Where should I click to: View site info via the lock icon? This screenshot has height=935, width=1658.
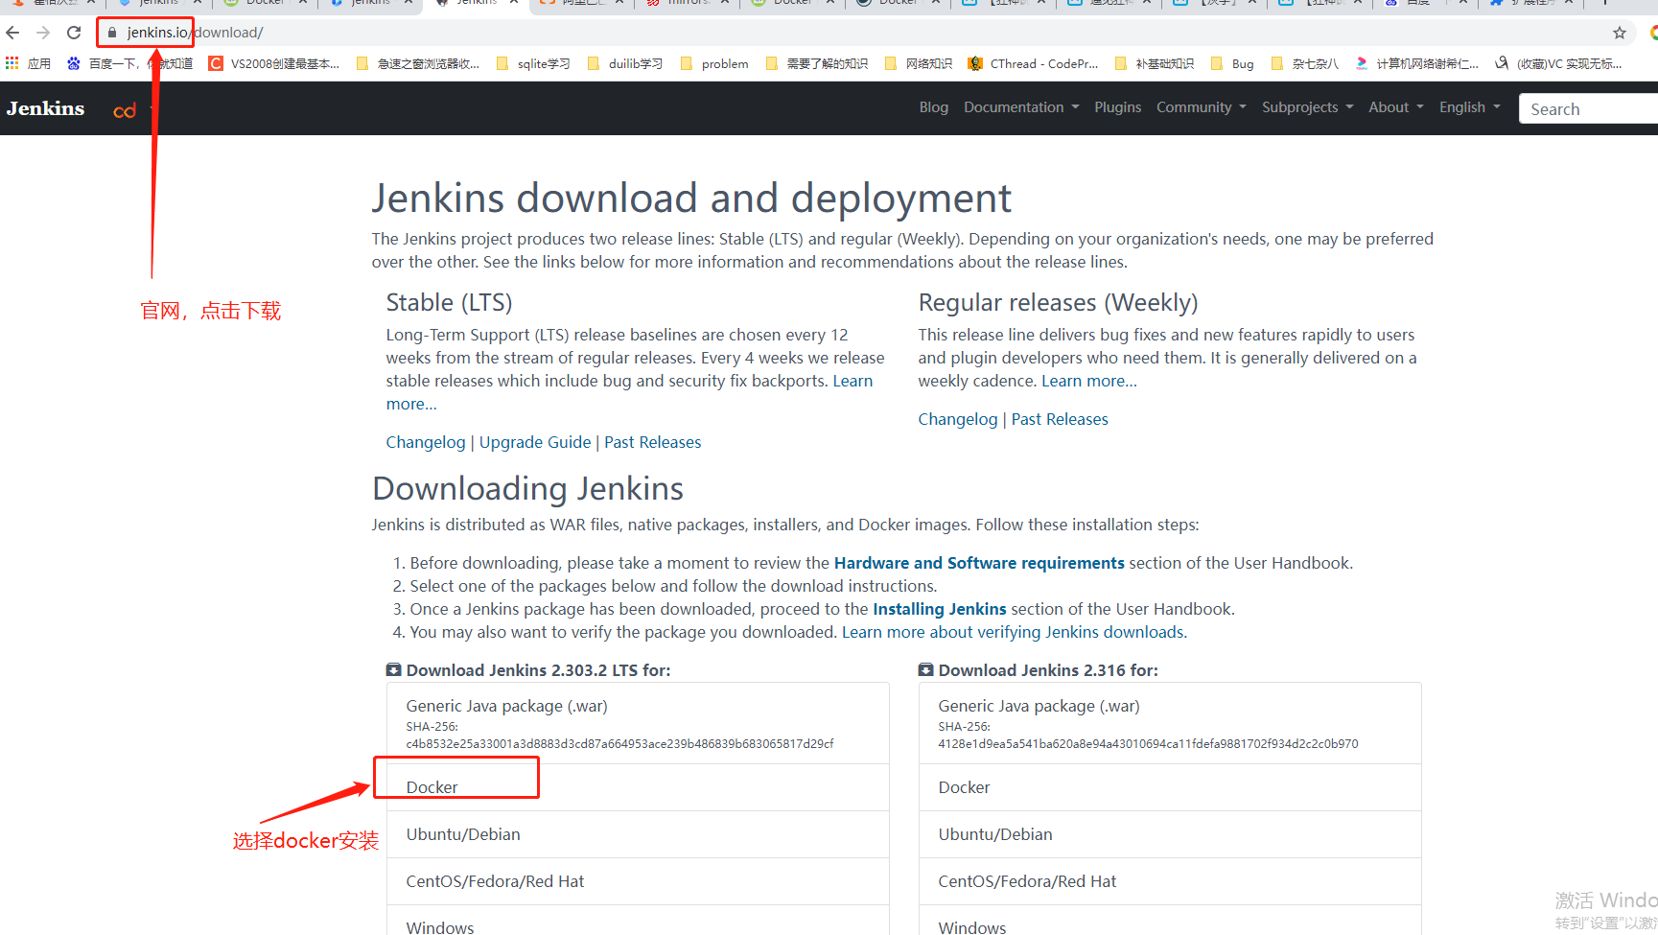click(x=112, y=33)
